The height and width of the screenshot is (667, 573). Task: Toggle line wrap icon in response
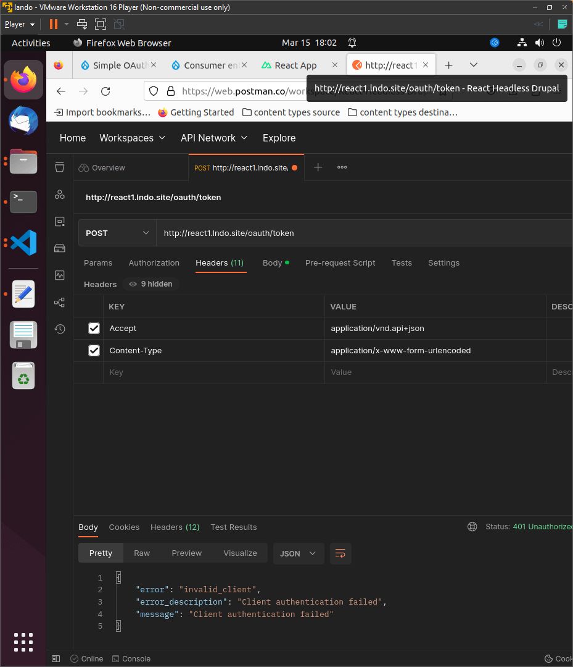[x=340, y=553]
